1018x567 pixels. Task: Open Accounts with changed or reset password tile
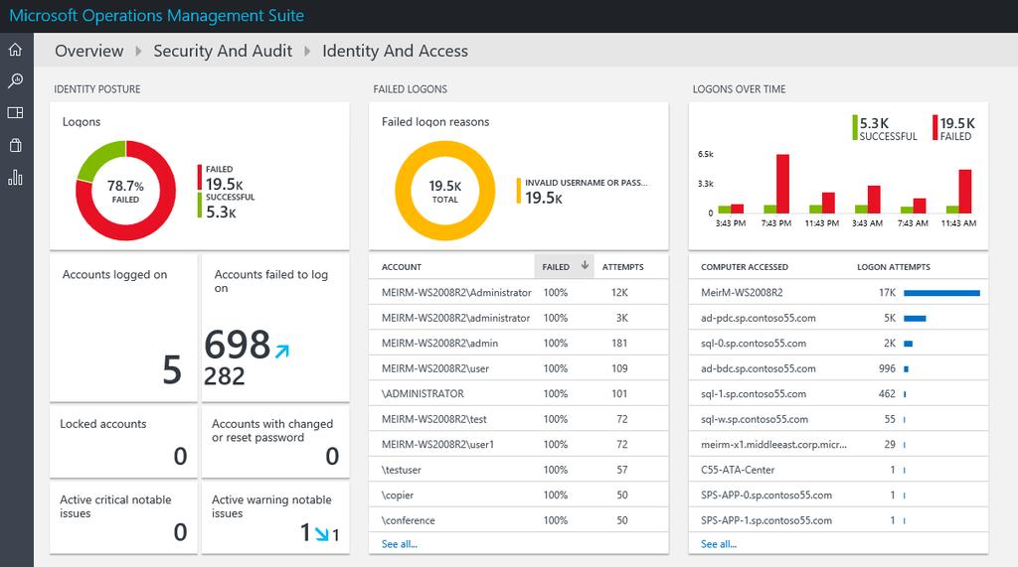pos(275,442)
